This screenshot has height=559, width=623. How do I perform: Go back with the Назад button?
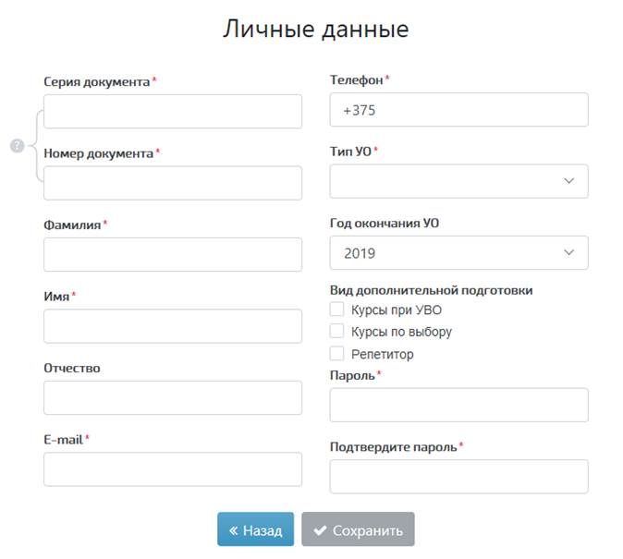click(255, 529)
